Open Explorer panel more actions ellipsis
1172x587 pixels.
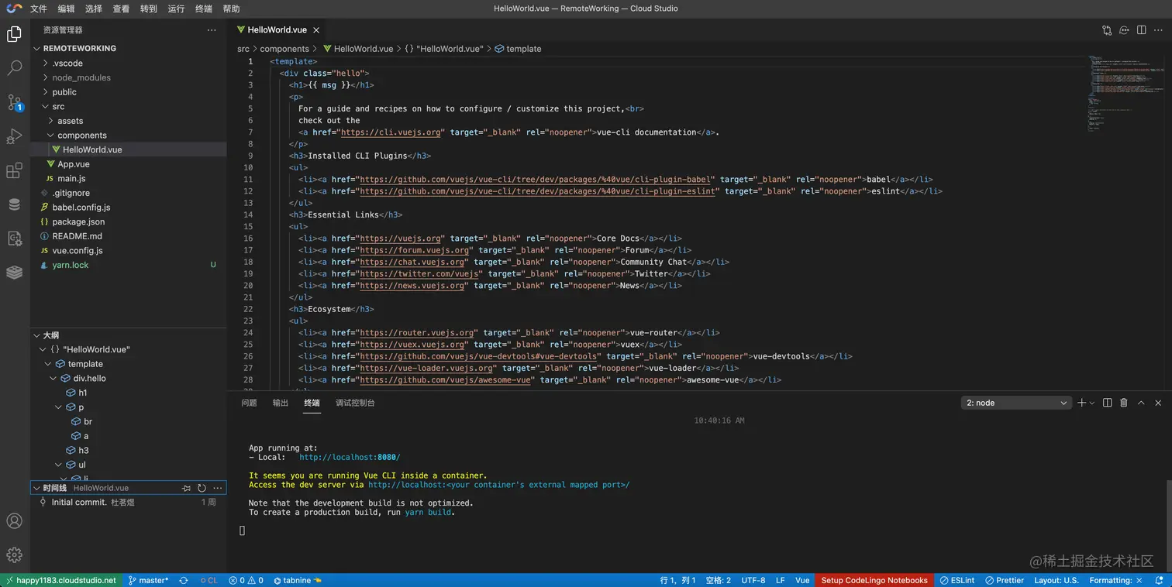coord(212,30)
